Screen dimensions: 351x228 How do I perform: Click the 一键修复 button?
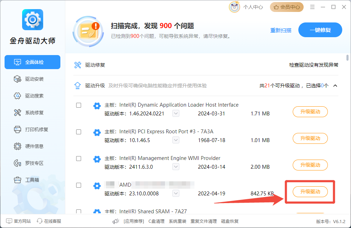320,30
